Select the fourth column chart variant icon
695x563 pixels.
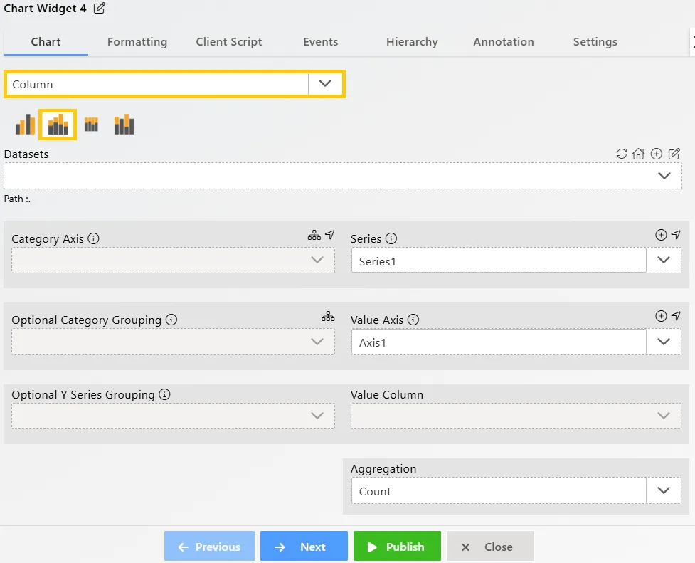[x=124, y=125]
